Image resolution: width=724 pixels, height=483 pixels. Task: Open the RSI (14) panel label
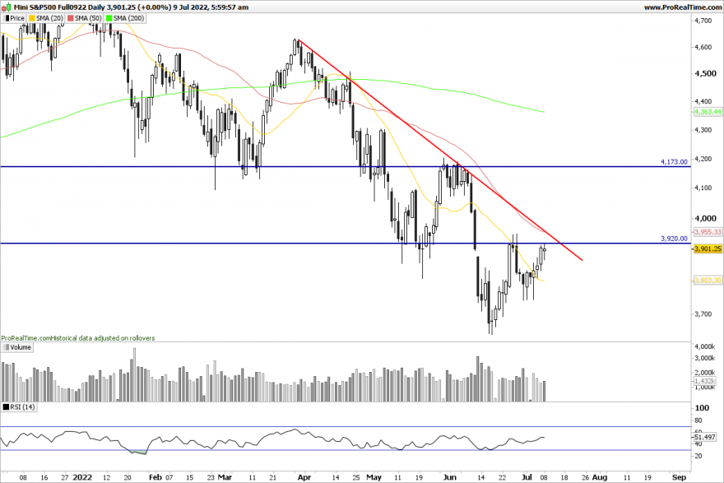click(x=19, y=406)
